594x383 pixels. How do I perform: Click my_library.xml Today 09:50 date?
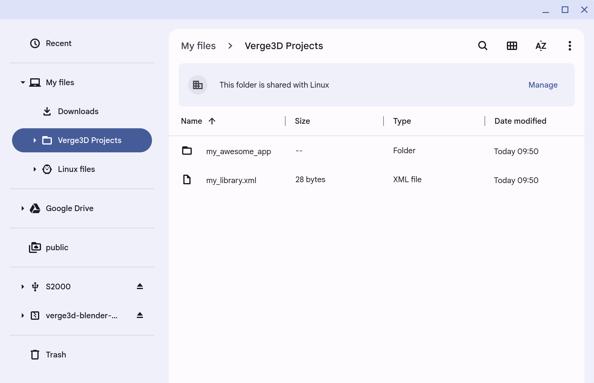pos(516,180)
